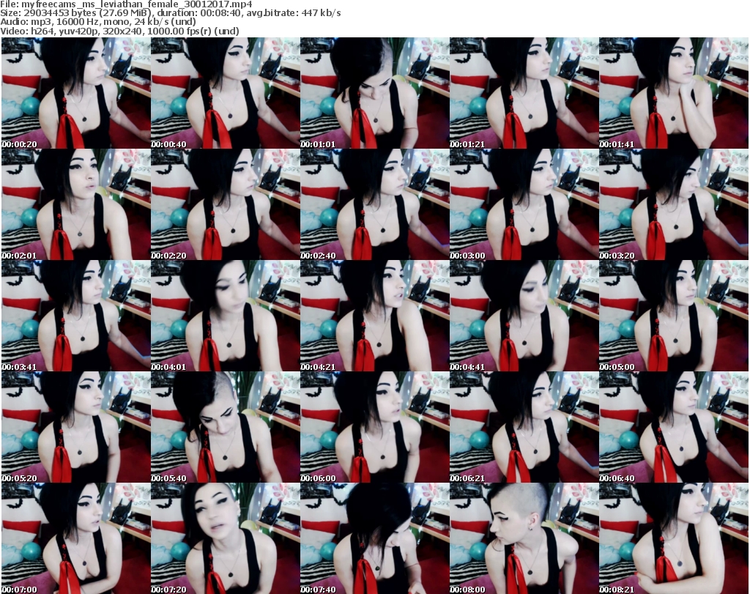Select the thumbnail stamped 00:01:01
This screenshot has height=594, width=750.
click(x=375, y=93)
